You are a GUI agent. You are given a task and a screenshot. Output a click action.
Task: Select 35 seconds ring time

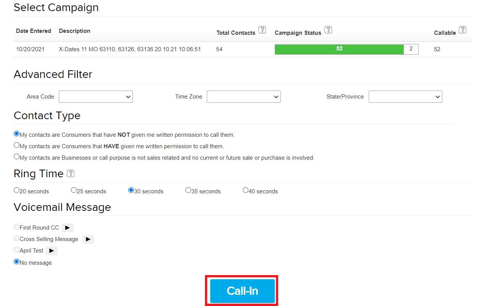point(189,190)
